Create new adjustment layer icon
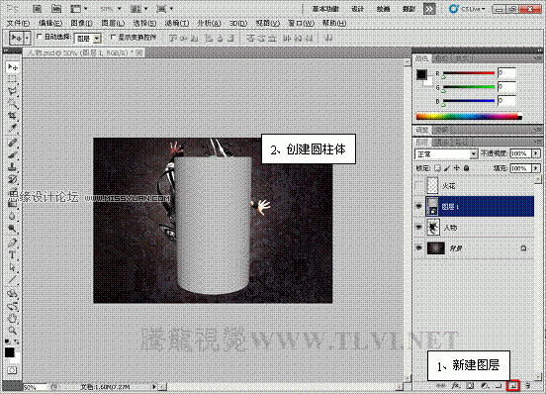 (x=485, y=386)
